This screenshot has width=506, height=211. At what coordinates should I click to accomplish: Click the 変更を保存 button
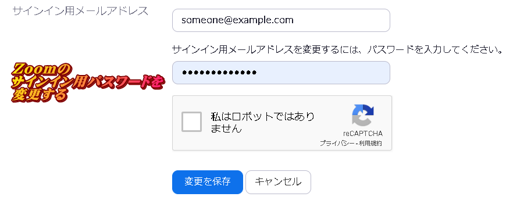[208, 182]
